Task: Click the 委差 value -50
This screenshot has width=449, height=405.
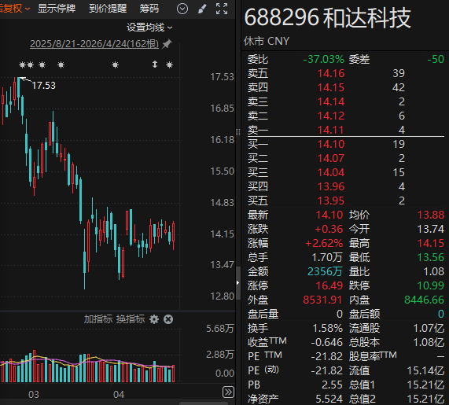Action: coord(436,59)
